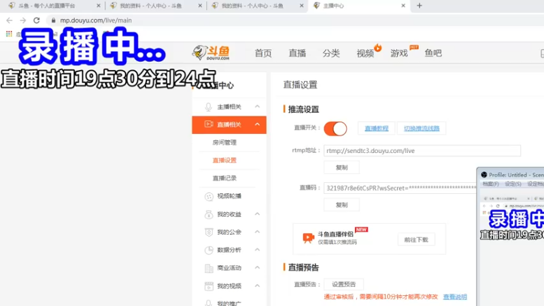
Task: Open 档案(F) menu in OBS window
Action: (x=490, y=184)
